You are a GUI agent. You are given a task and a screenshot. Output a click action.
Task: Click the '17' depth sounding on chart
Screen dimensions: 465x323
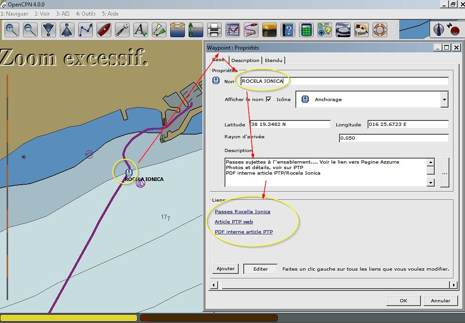coord(166,217)
